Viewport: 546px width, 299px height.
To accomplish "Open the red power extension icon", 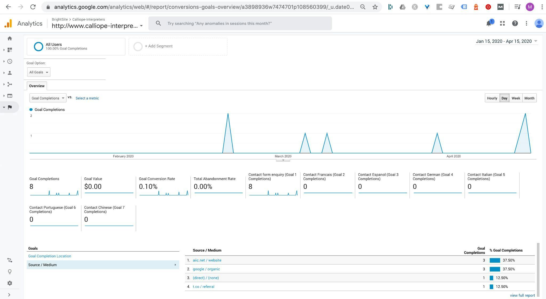I will [488, 7].
